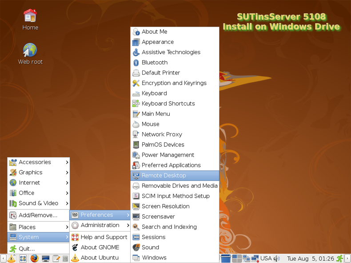Screen dimensions: 351x263
Task: Click the Mouse icon in Preferences
Action: point(136,124)
